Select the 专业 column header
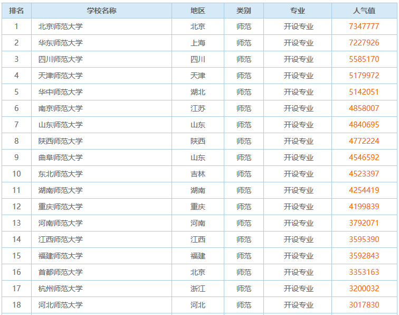The height and width of the screenshot is (315, 399). point(298,11)
